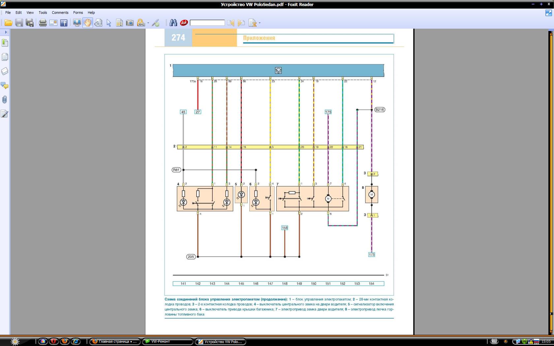The height and width of the screenshot is (346, 554).
Task: Activate the Hand tool
Action: (87, 23)
